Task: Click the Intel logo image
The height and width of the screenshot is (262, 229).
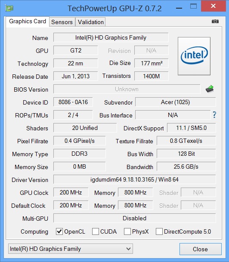Action: [194, 56]
